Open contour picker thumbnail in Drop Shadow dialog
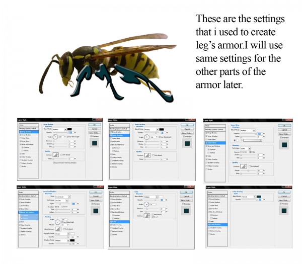 coord(56,155)
